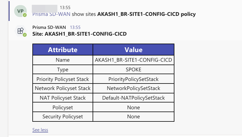Click the Default-NATPolicySetStack value cell
Screen dimensions: 242x137
133,98
